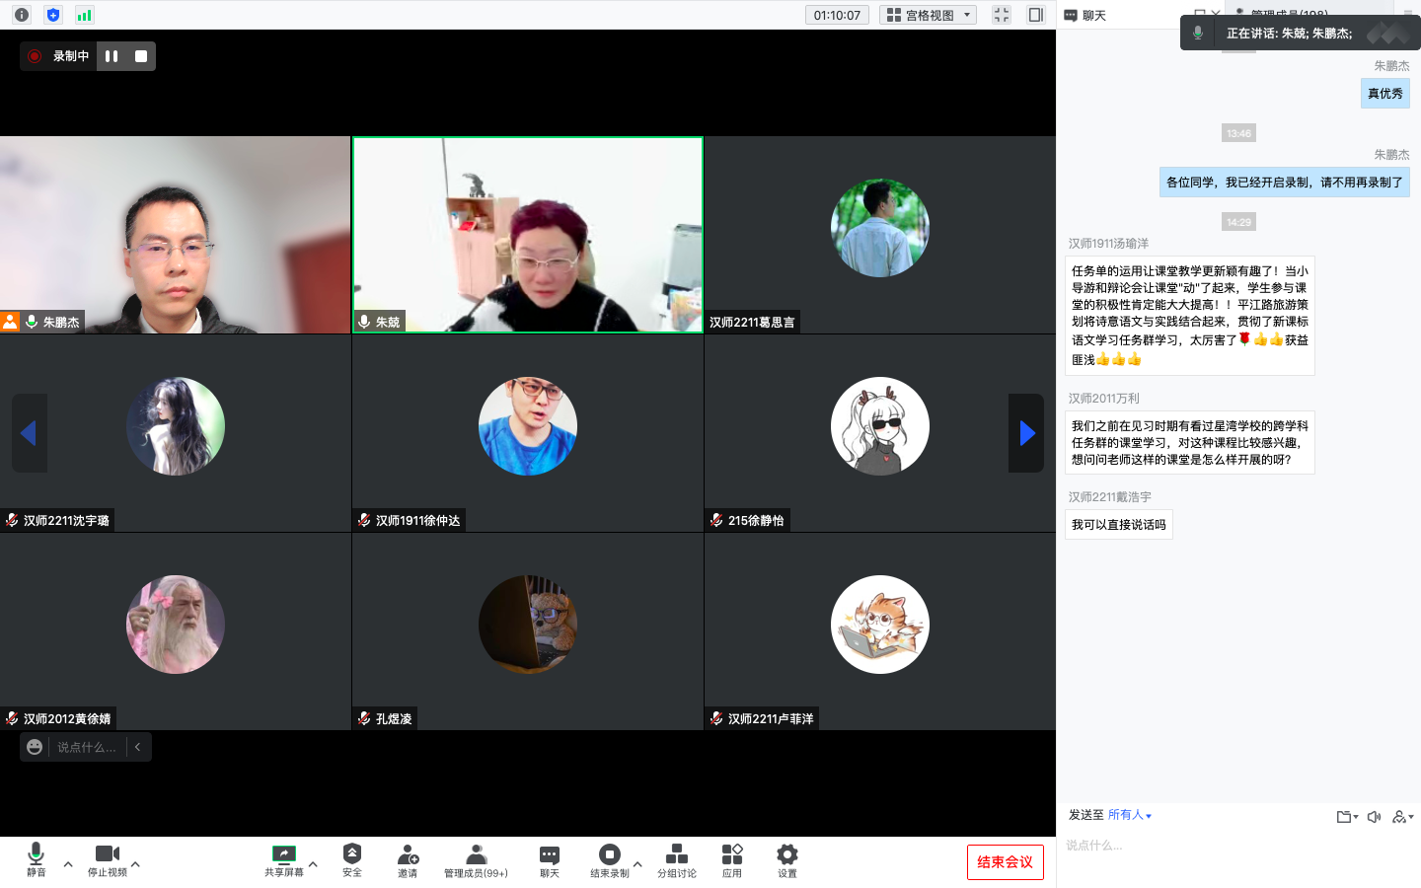
Task: Click the meeting info icon
Action: 22,15
